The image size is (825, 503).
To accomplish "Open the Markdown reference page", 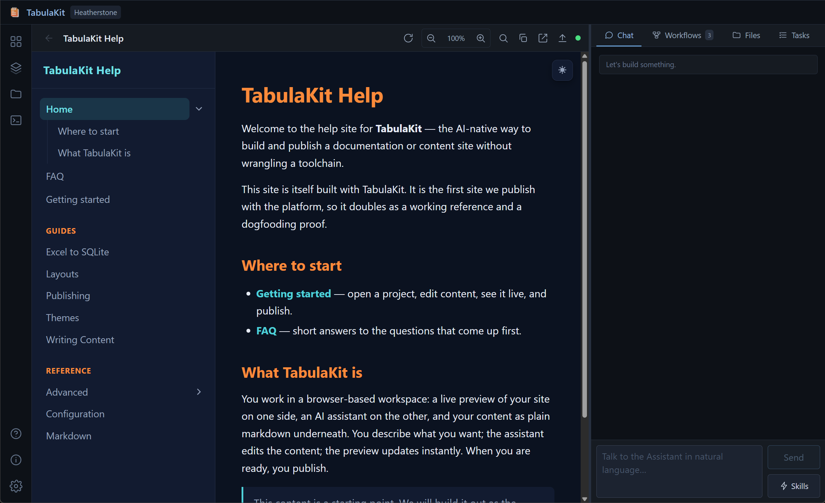I will pyautogui.click(x=69, y=436).
